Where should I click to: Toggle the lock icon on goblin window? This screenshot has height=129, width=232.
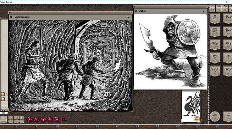(203, 11)
